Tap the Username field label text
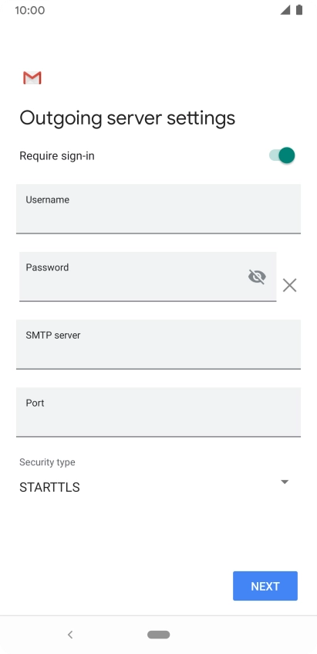The width and height of the screenshot is (317, 654). pyautogui.click(x=47, y=199)
